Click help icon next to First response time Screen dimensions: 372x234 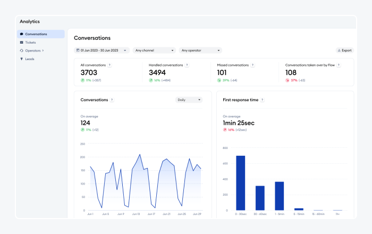coord(262,100)
